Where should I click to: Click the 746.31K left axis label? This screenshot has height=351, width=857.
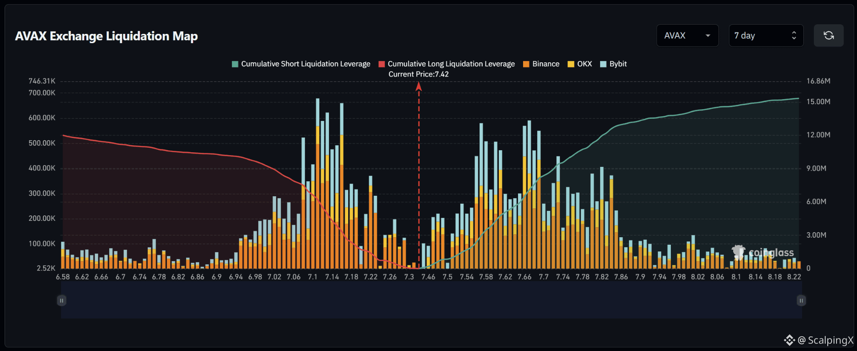pos(42,81)
